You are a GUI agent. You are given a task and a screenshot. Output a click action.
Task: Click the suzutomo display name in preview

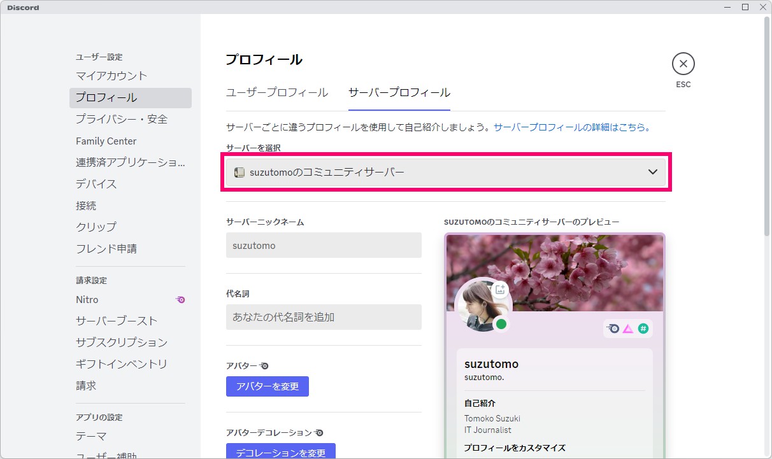[x=491, y=364]
